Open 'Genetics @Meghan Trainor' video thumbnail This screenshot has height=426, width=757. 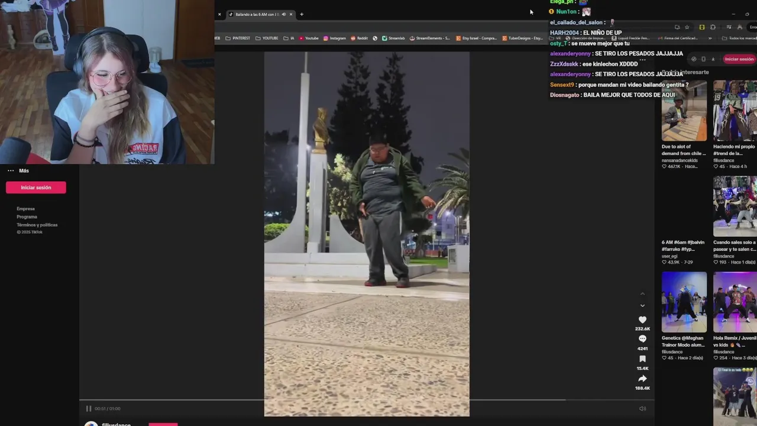(684, 302)
